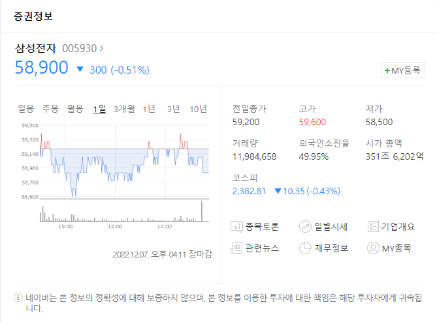The image size is (437, 322).
Task: Click the 기업개요 list icon
Action: click(x=373, y=227)
